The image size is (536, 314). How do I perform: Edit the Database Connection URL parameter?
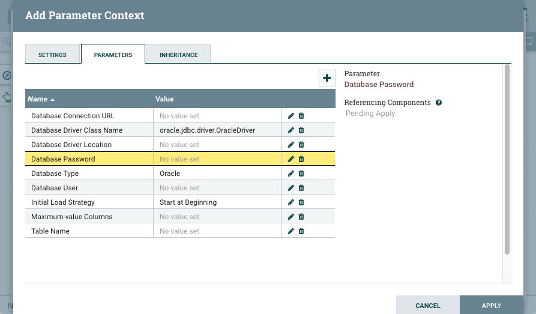click(291, 116)
